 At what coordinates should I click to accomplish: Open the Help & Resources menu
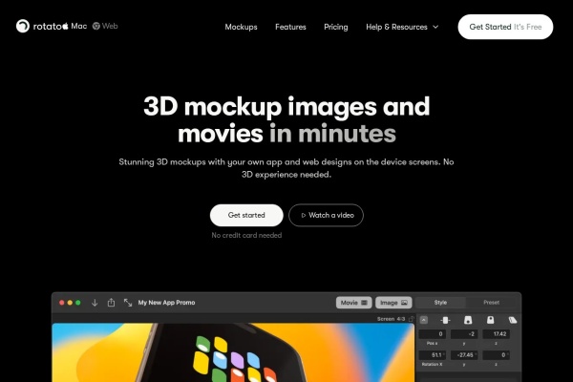pos(402,27)
